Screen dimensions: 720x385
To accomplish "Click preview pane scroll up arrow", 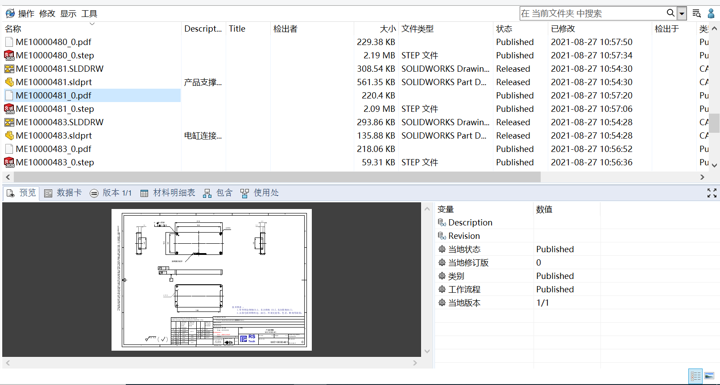I will (x=427, y=209).
